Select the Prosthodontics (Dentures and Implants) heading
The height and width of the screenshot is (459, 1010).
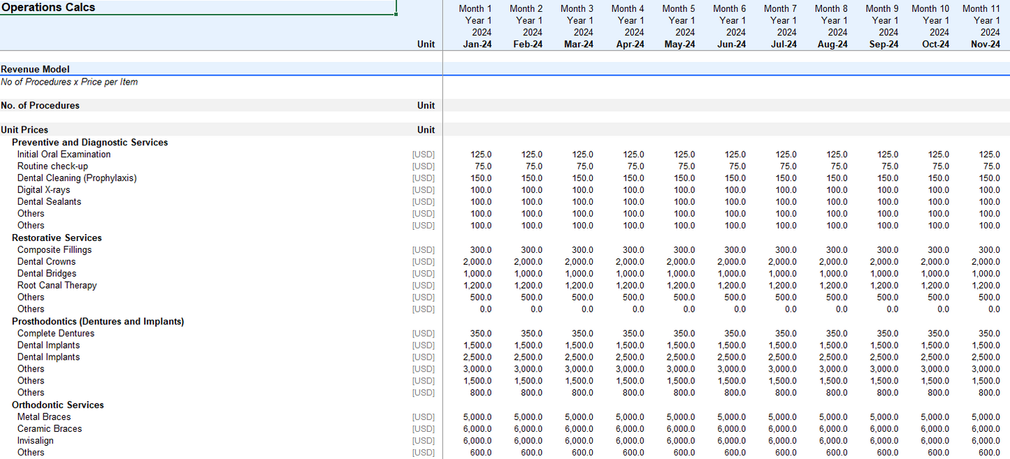tap(98, 321)
